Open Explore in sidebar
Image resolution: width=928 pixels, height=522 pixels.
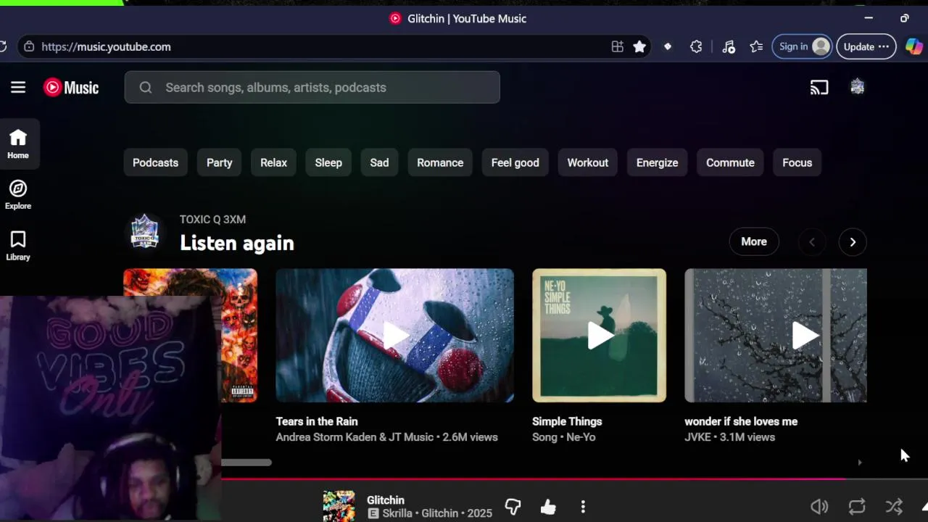tap(18, 195)
